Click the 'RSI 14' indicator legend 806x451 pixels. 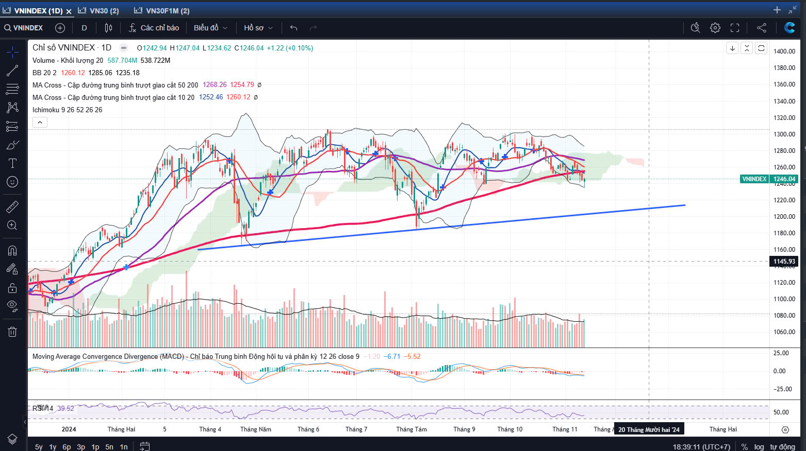click(43, 408)
